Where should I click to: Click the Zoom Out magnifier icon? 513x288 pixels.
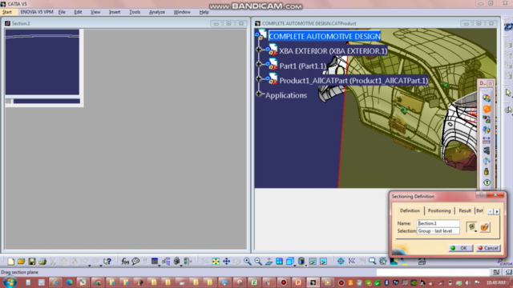[258, 262]
